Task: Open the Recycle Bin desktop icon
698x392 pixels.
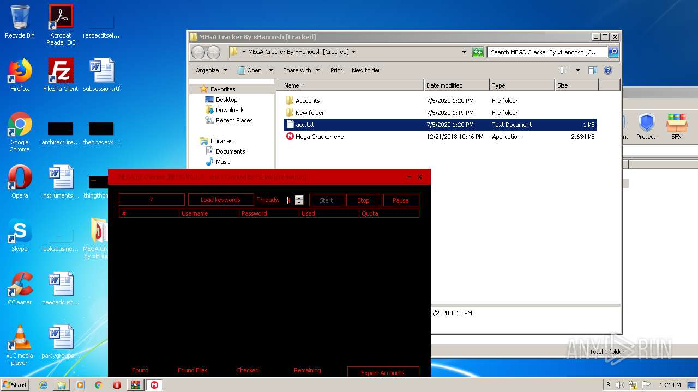Action: point(20,22)
